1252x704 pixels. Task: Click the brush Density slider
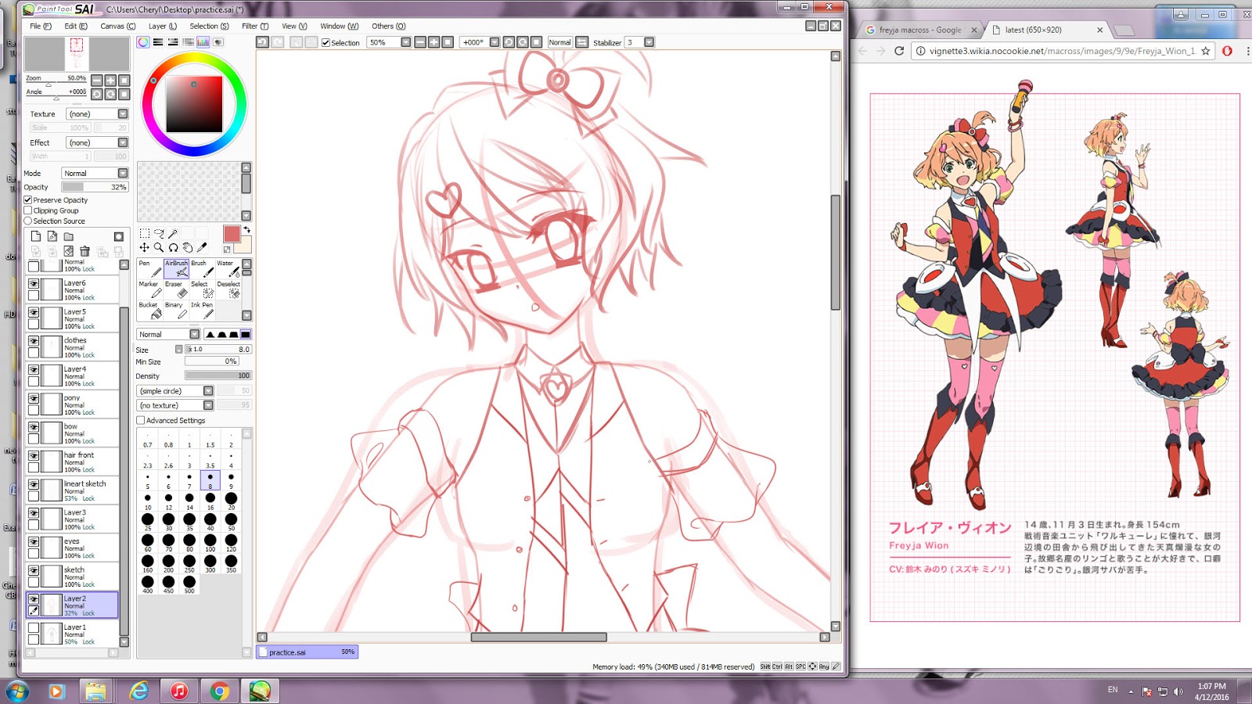(x=218, y=375)
